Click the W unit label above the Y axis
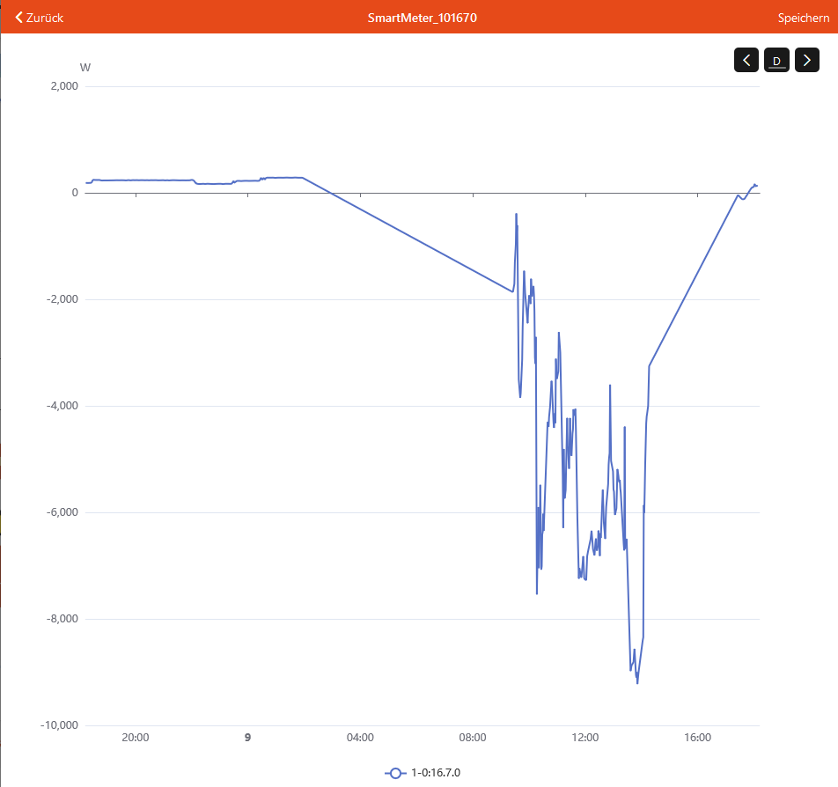The image size is (838, 787). pyautogui.click(x=85, y=67)
